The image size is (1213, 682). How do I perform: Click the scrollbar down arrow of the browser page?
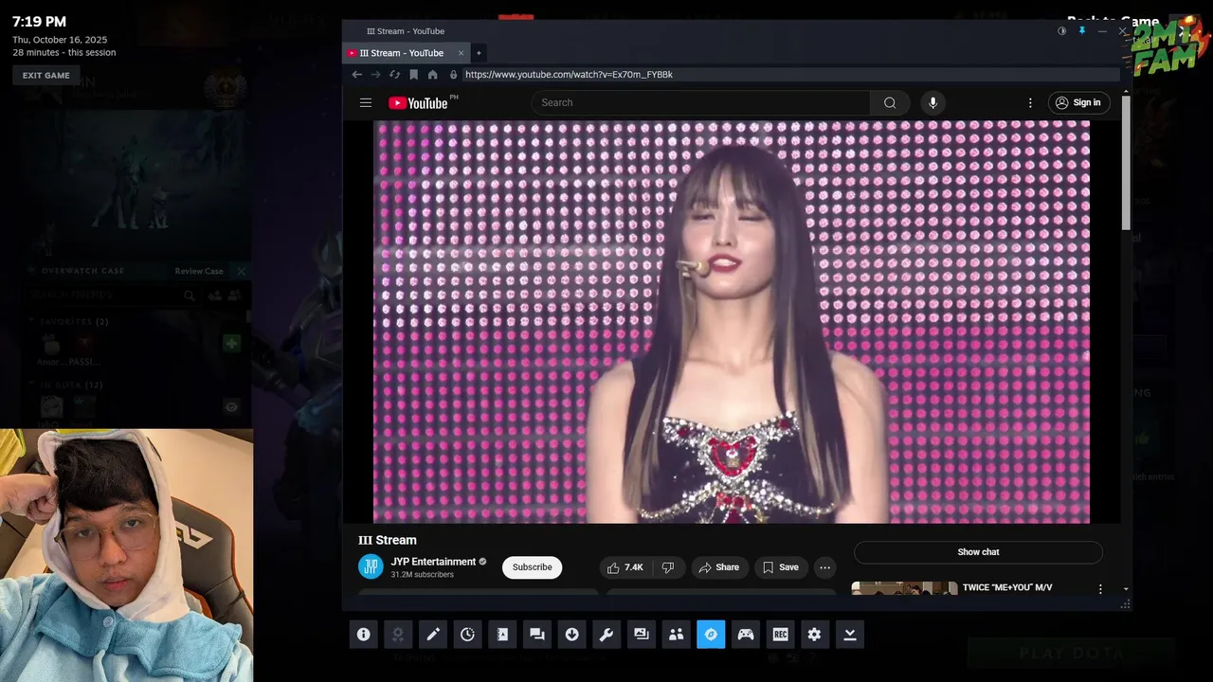click(1126, 589)
